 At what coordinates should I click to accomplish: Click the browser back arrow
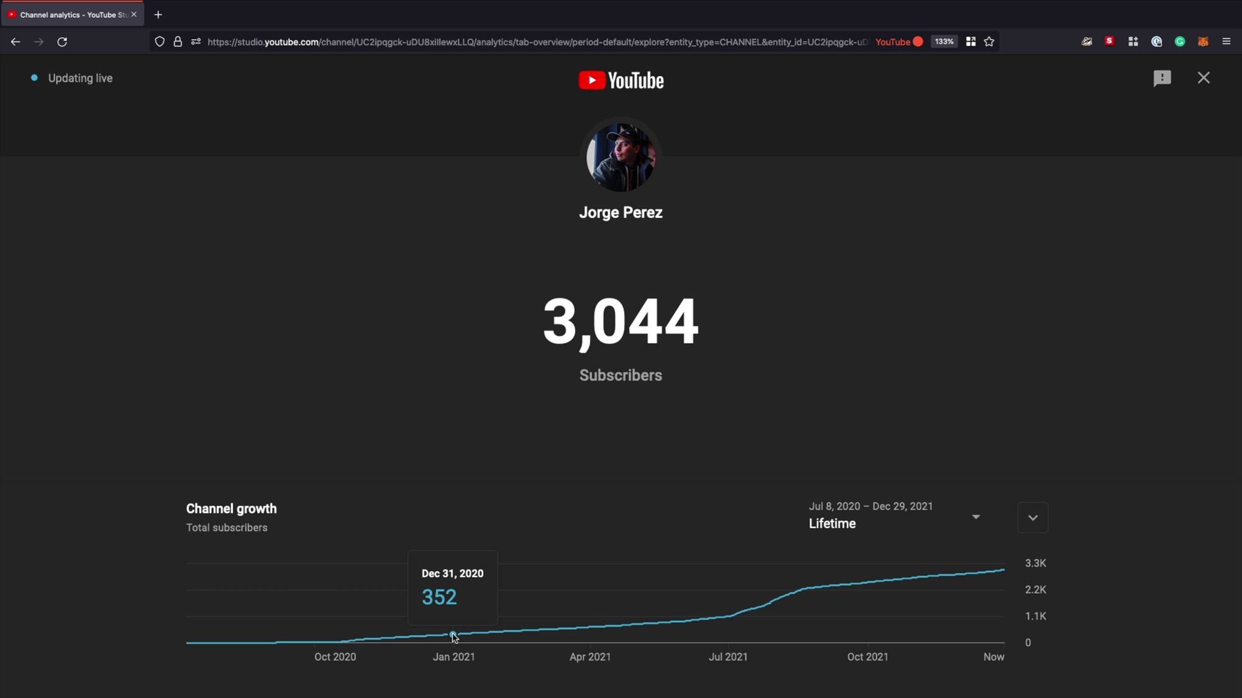[15, 42]
